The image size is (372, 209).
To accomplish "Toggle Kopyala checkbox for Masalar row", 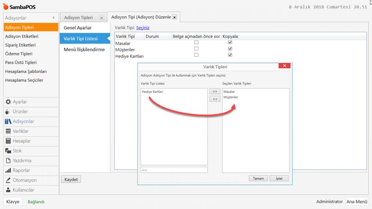I will click(x=230, y=42).
